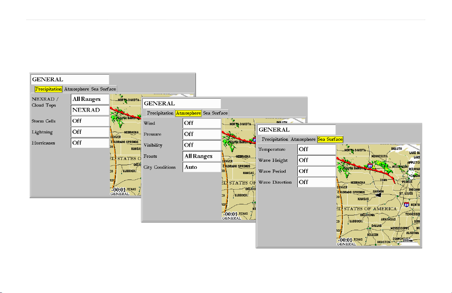Click the Wind setting value field
Image resolution: width=452 pixels, height=293 pixels.
point(202,123)
